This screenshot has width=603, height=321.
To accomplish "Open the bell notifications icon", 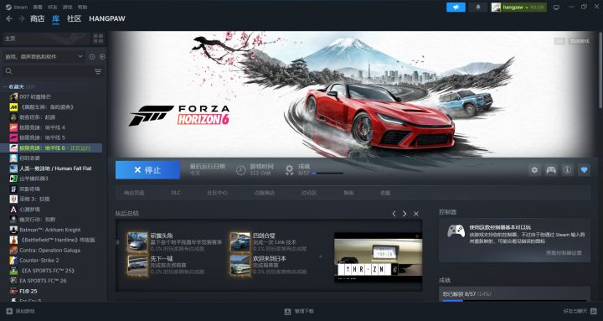I will [x=478, y=7].
